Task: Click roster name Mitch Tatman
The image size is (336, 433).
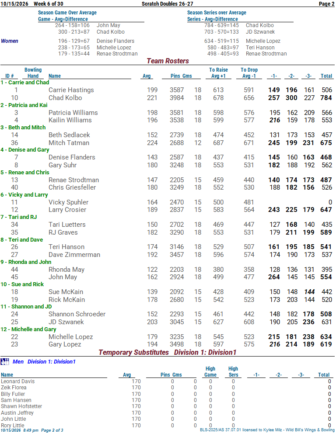Action: [x=69, y=143]
